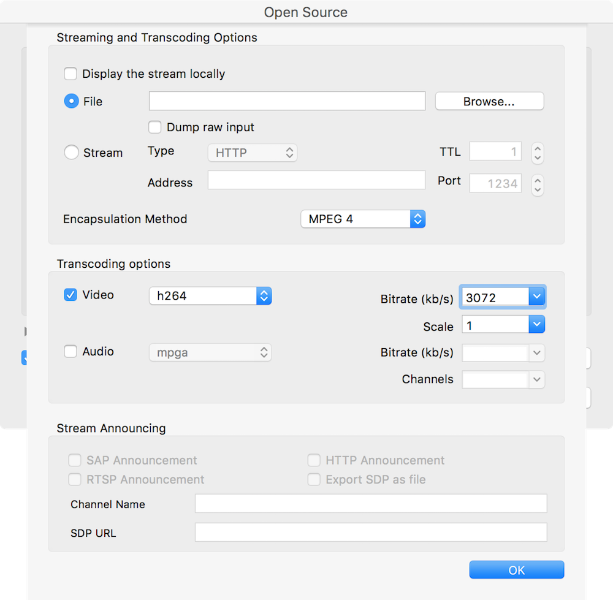The width and height of the screenshot is (613, 600).
Task: Click the Channels text field
Action: [495, 379]
